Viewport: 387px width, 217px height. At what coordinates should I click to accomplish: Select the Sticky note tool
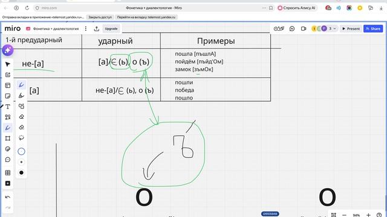[8, 96]
